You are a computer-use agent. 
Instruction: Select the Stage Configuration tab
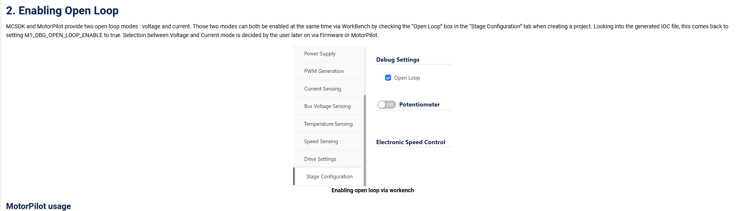(x=329, y=177)
